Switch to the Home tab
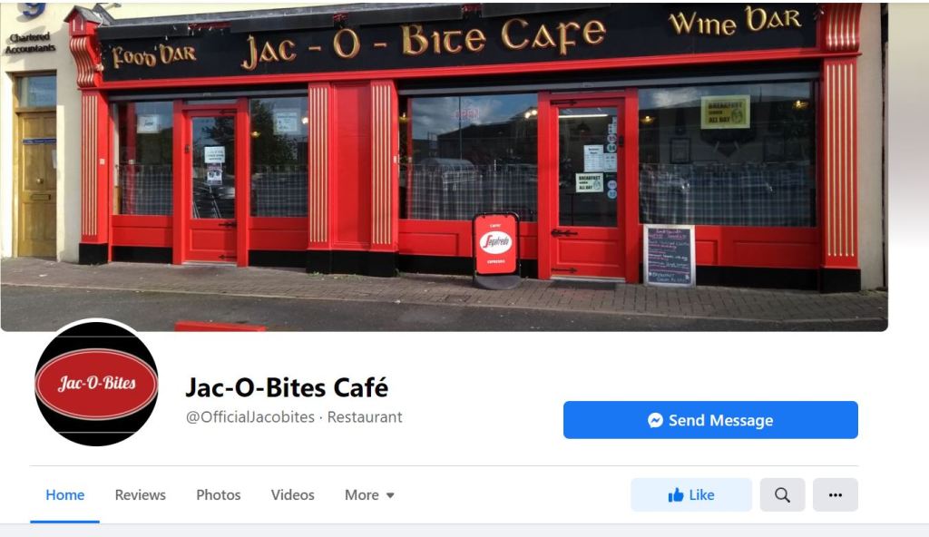The width and height of the screenshot is (929, 537). (64, 495)
